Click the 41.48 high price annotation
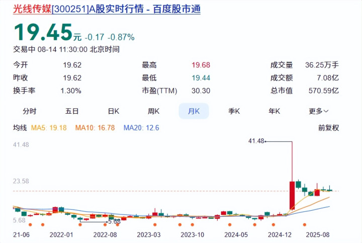Screen dimensions: 362x243 click(x=256, y=141)
